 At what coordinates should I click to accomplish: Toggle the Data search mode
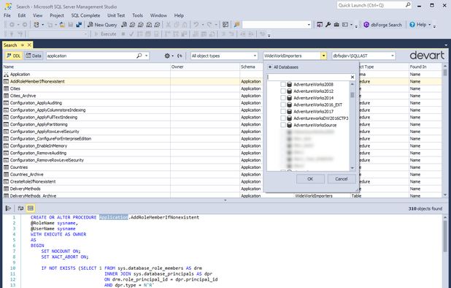pyautogui.click(x=34, y=56)
